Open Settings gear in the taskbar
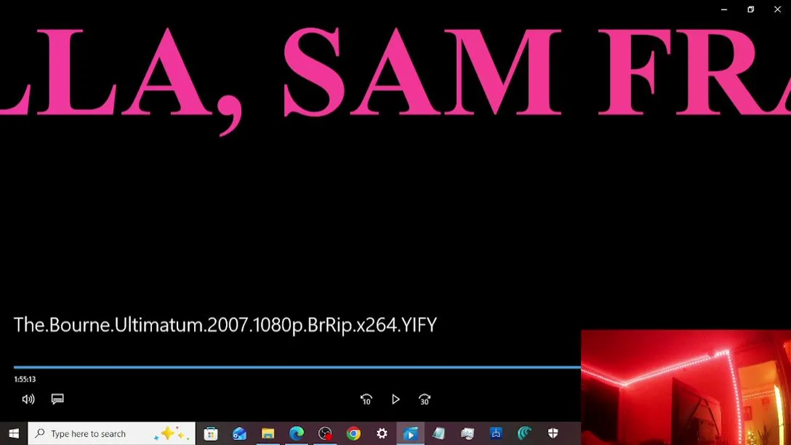Screen dimensions: 791x445 (x=382, y=434)
